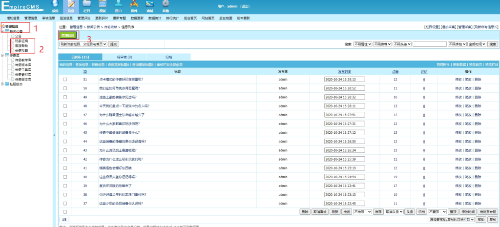The width and height of the screenshot is (500, 227).
Task: Click the 管理信息 home icon in sidebar
Action: coord(3,26)
